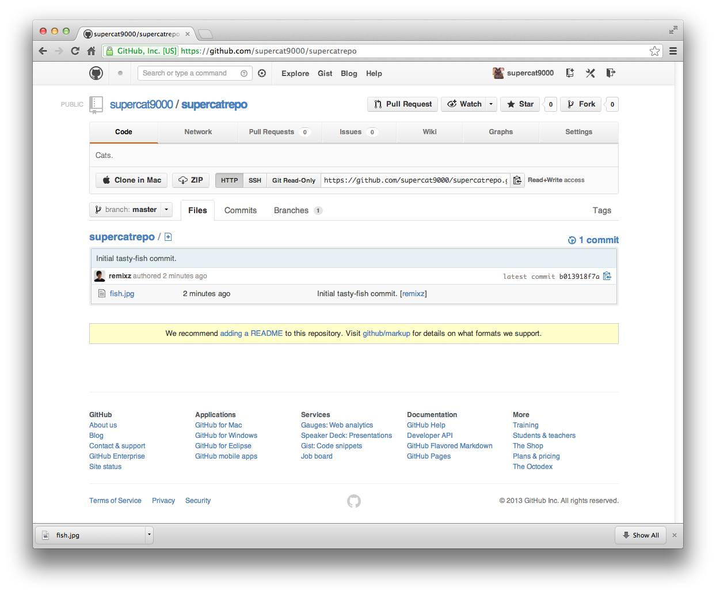The height and width of the screenshot is (594, 716).
Task: Open the Issues tab
Action: tap(359, 132)
